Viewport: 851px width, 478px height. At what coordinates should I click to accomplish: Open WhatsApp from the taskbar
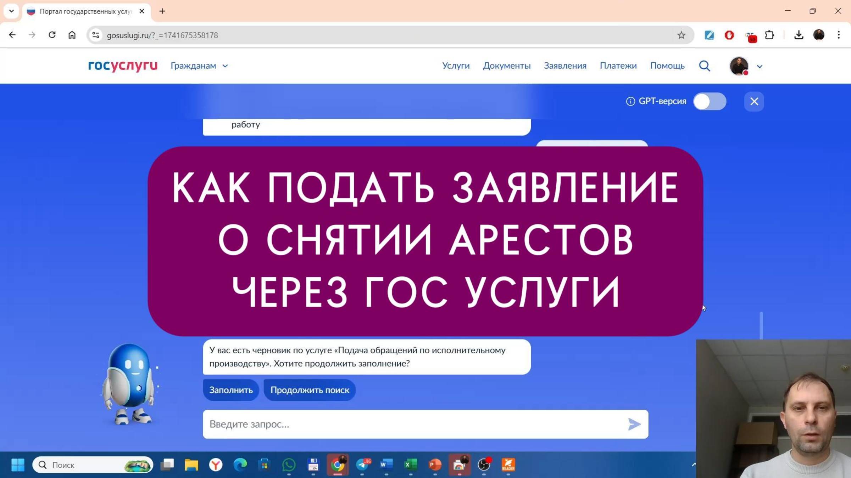click(290, 465)
